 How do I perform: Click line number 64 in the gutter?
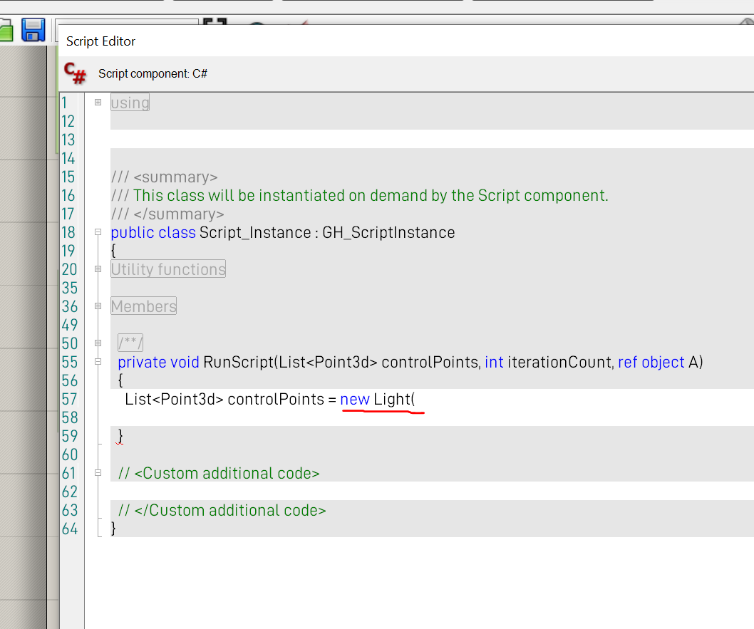coord(69,529)
